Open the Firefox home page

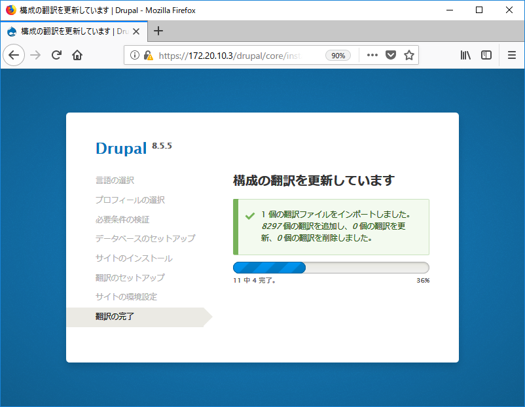(77, 55)
